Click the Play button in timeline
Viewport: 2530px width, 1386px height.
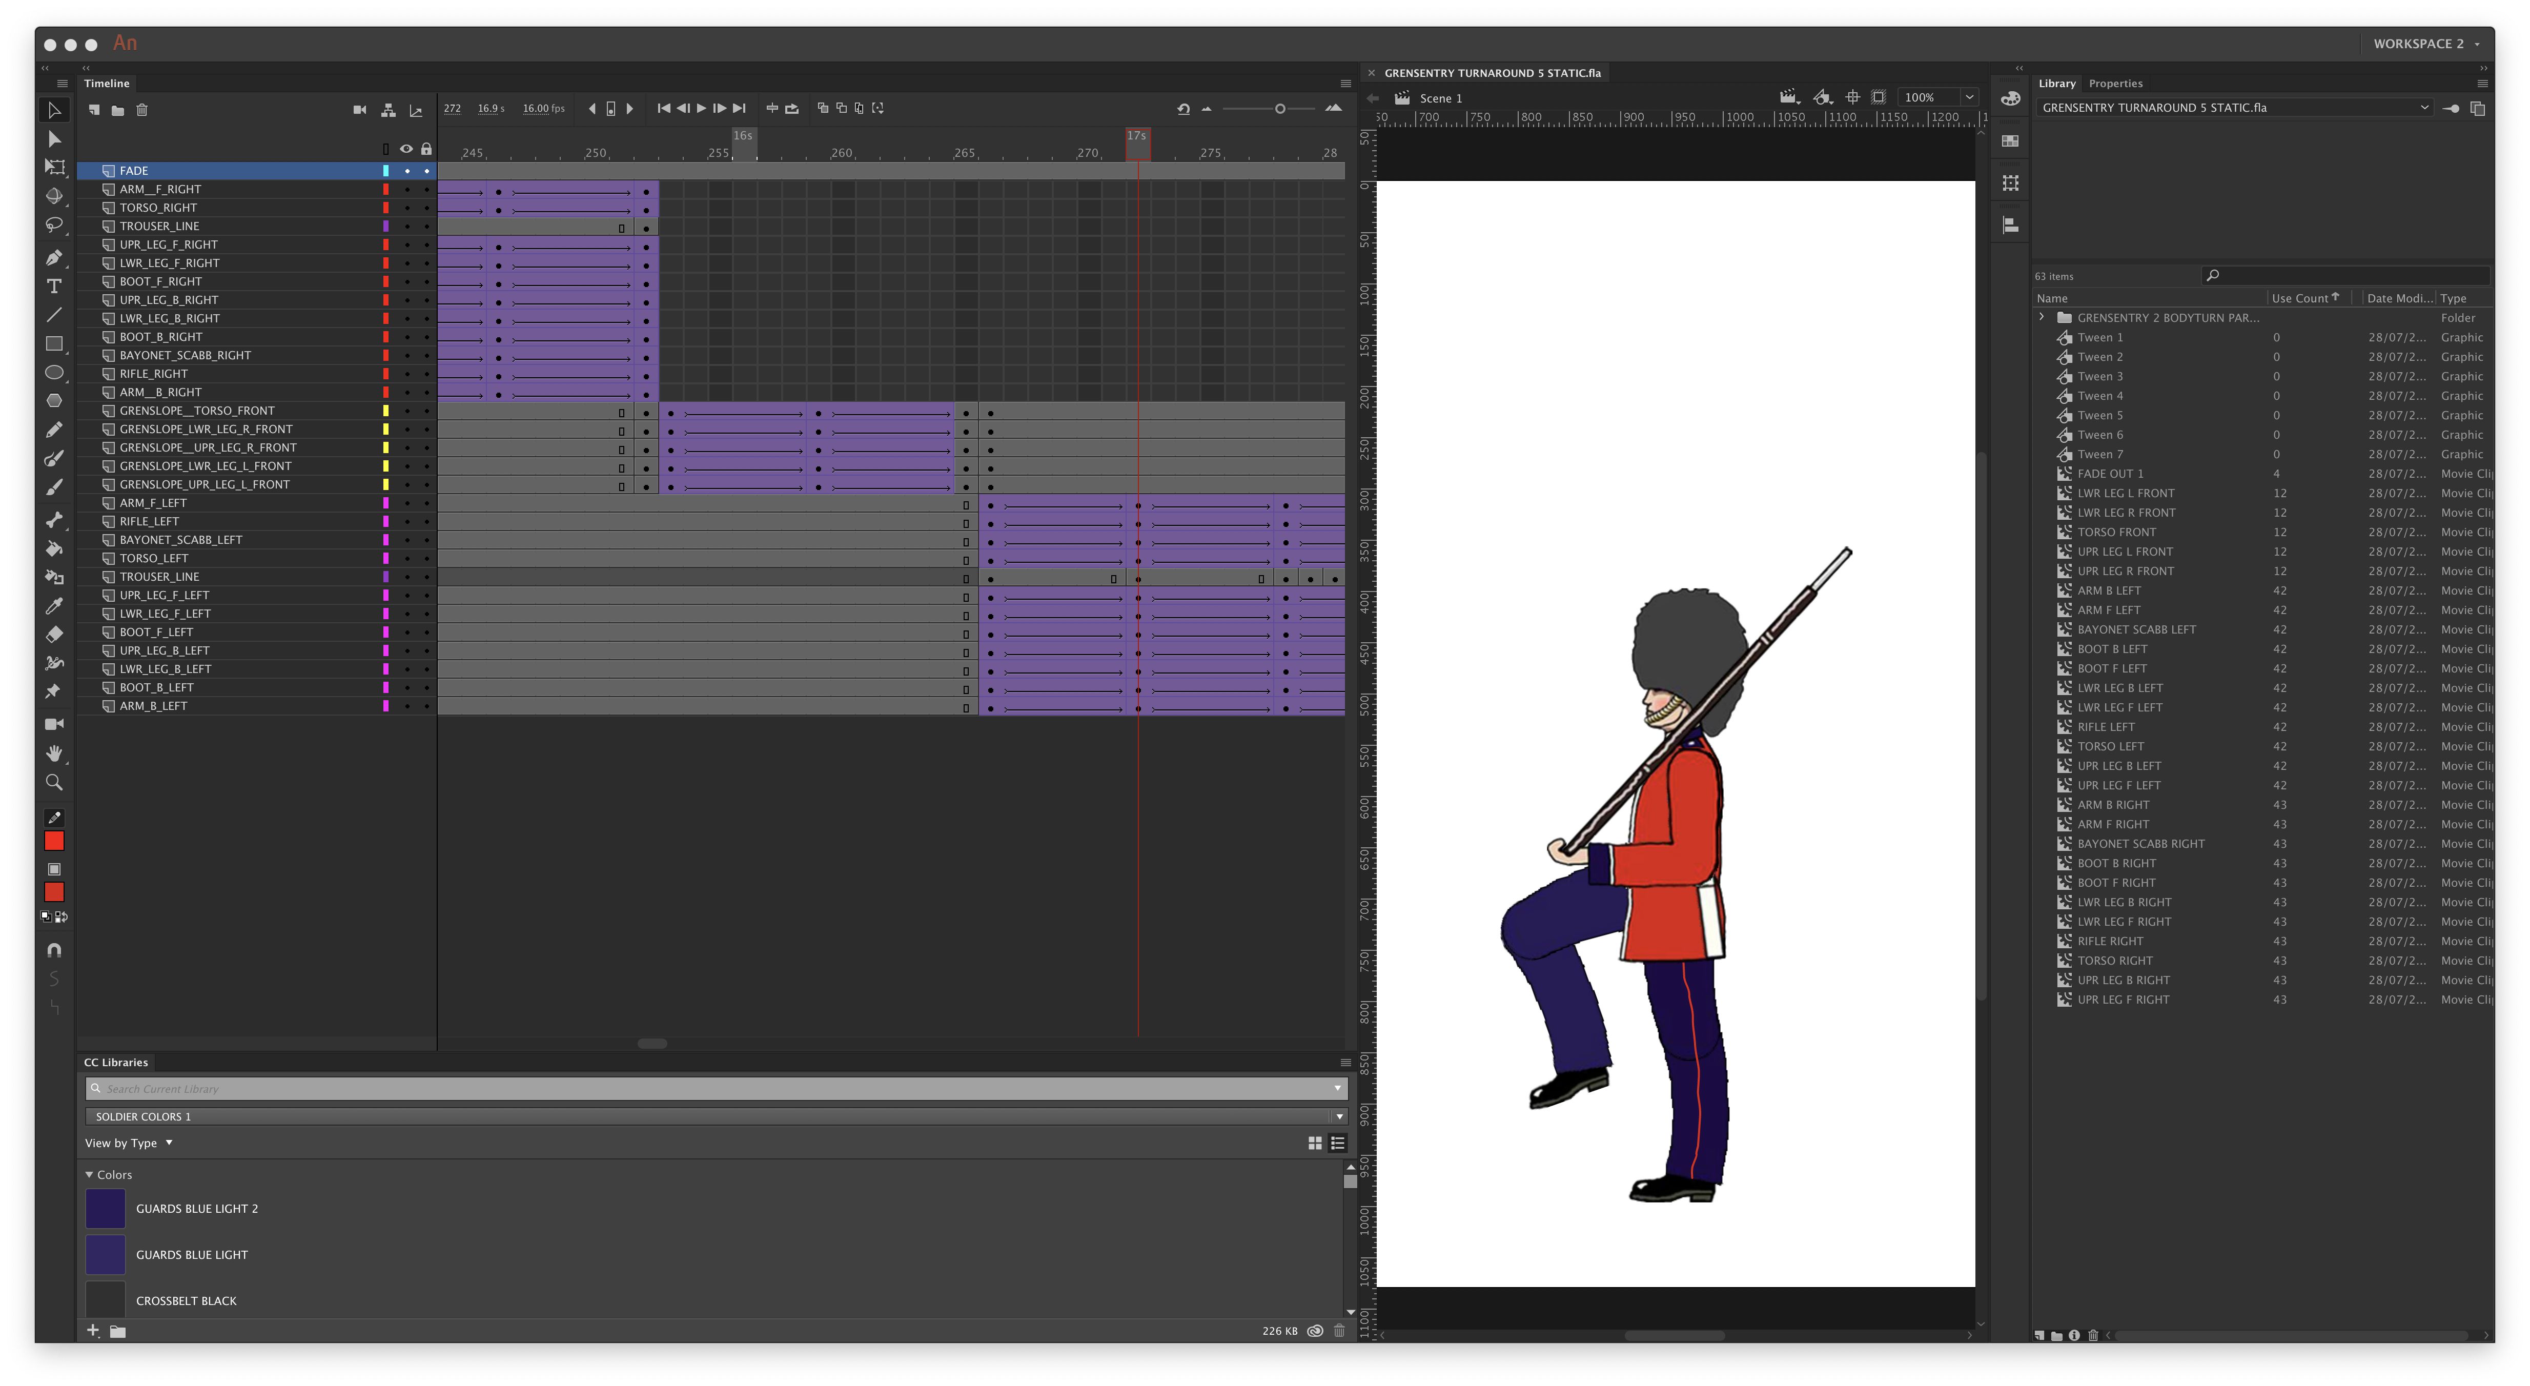[701, 108]
